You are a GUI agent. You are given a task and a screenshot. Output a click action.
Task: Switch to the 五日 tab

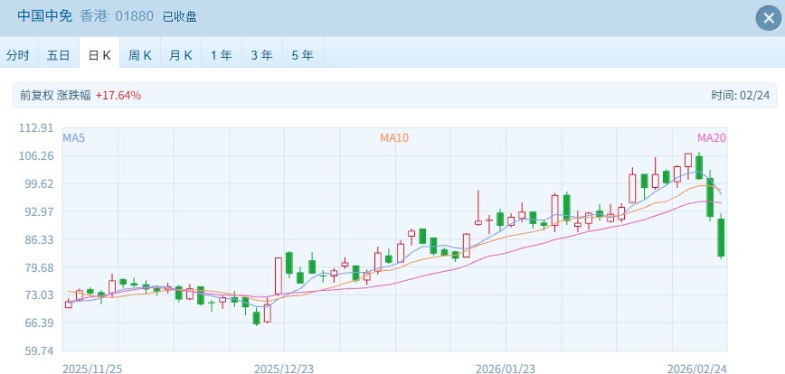point(59,54)
